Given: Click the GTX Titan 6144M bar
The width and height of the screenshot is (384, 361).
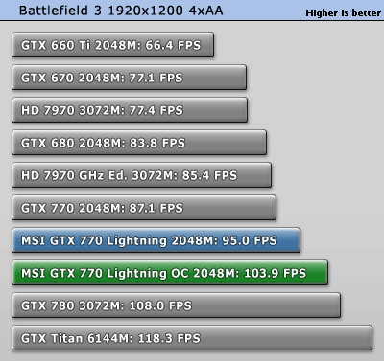Looking at the screenshot, I should tap(192, 338).
